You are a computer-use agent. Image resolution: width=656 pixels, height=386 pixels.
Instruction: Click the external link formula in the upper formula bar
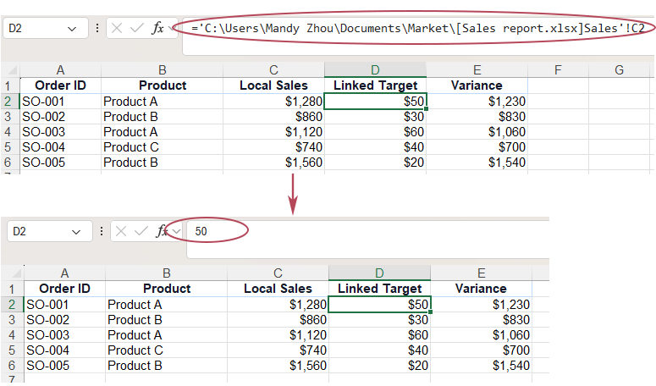tap(416, 28)
